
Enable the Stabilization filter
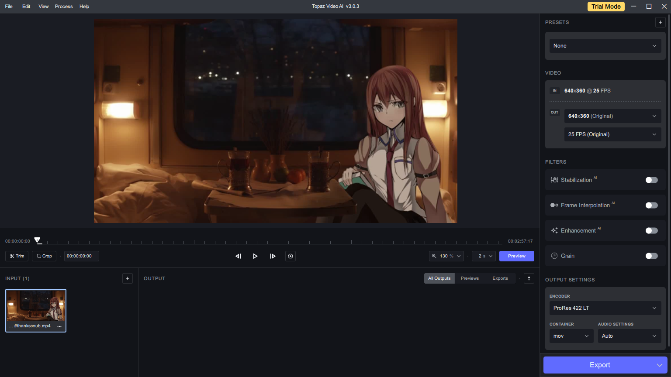[x=651, y=180]
